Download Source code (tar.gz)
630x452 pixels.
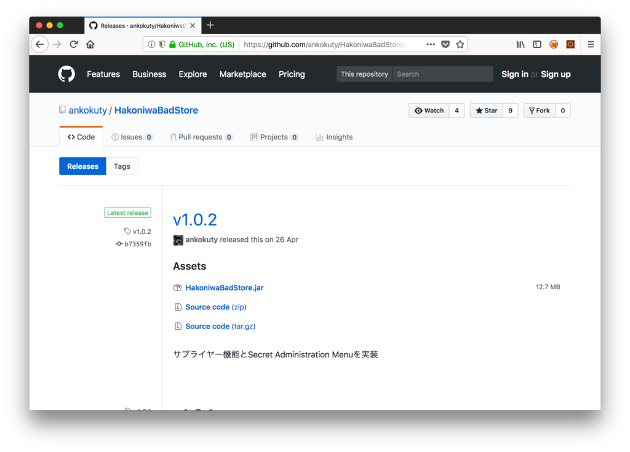pos(221,327)
